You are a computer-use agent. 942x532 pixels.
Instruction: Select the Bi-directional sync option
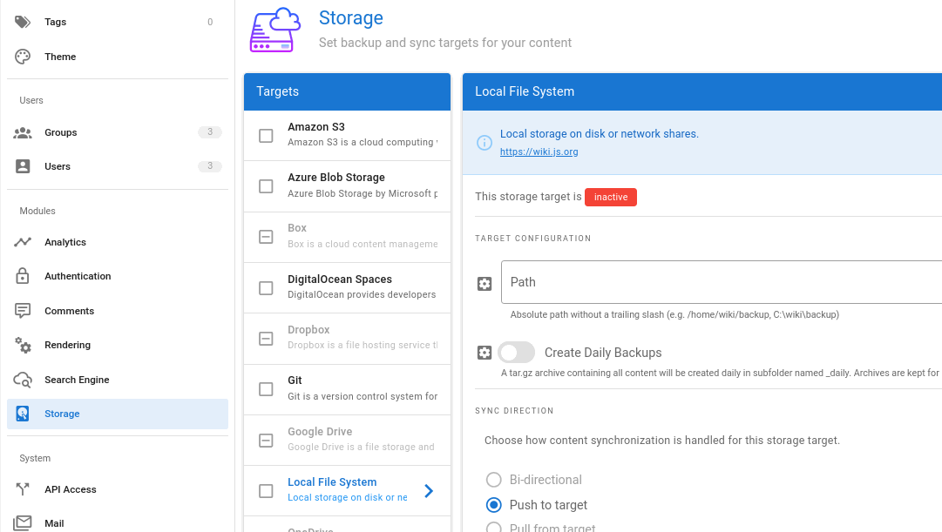click(494, 480)
